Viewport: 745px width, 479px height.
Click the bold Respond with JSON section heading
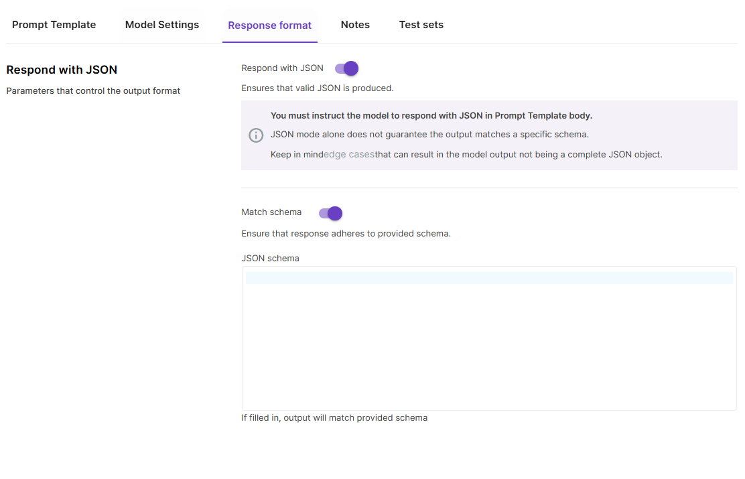(62, 70)
